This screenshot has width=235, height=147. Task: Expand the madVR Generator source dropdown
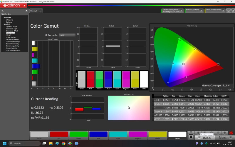tap(202, 11)
